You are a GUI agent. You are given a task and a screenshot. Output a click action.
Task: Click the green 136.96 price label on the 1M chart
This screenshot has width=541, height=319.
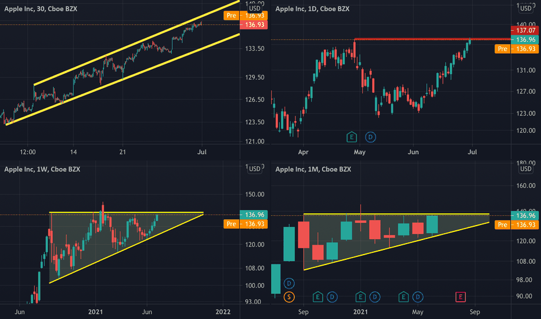[525, 216]
